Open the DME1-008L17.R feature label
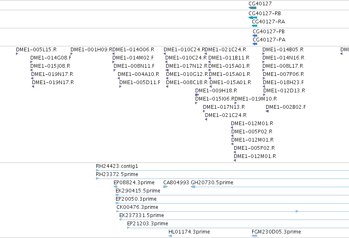 click(x=283, y=66)
